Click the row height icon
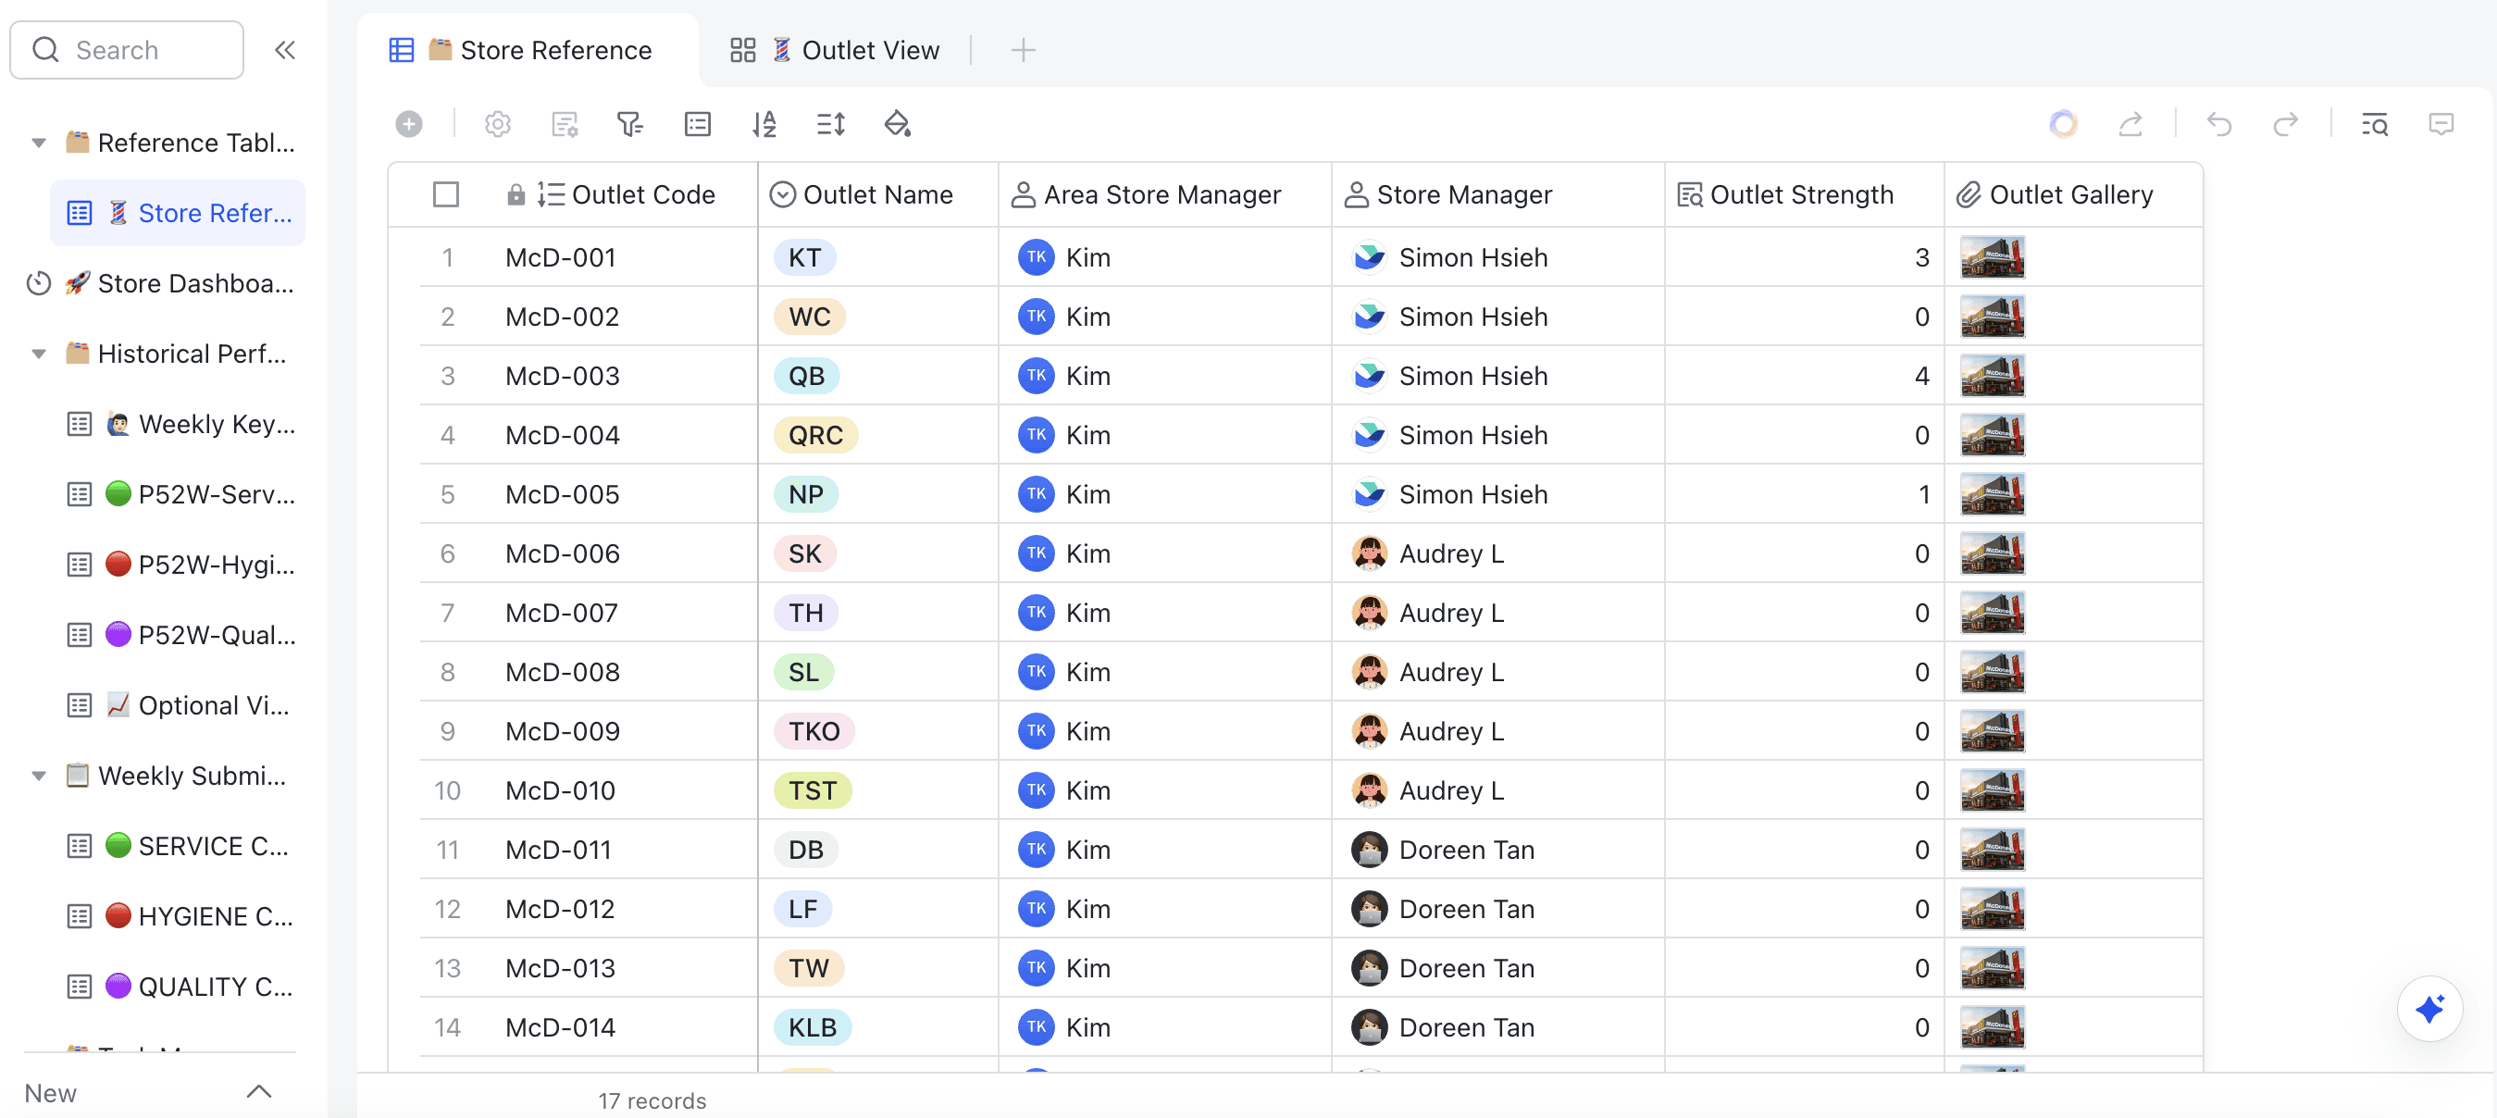This screenshot has width=2497, height=1118. [x=831, y=124]
